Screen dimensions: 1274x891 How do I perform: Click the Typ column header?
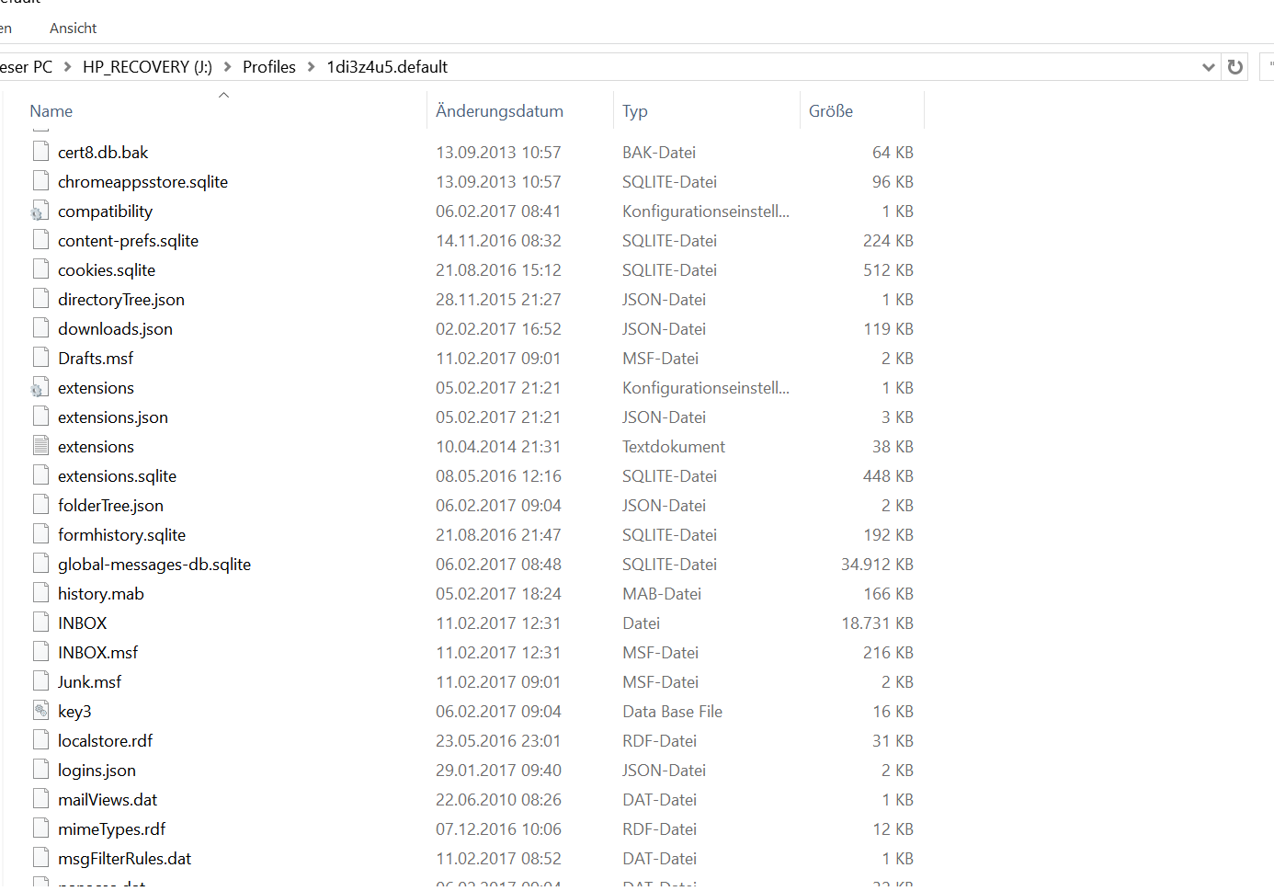[x=634, y=111]
